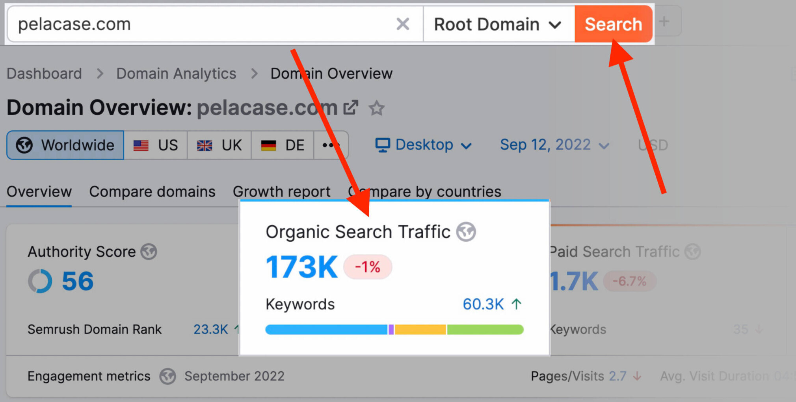Click the Organic Search Traffic heading

click(358, 232)
